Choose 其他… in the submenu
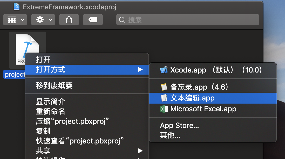Viewport: 285px width, 159px height. [x=213, y=135]
